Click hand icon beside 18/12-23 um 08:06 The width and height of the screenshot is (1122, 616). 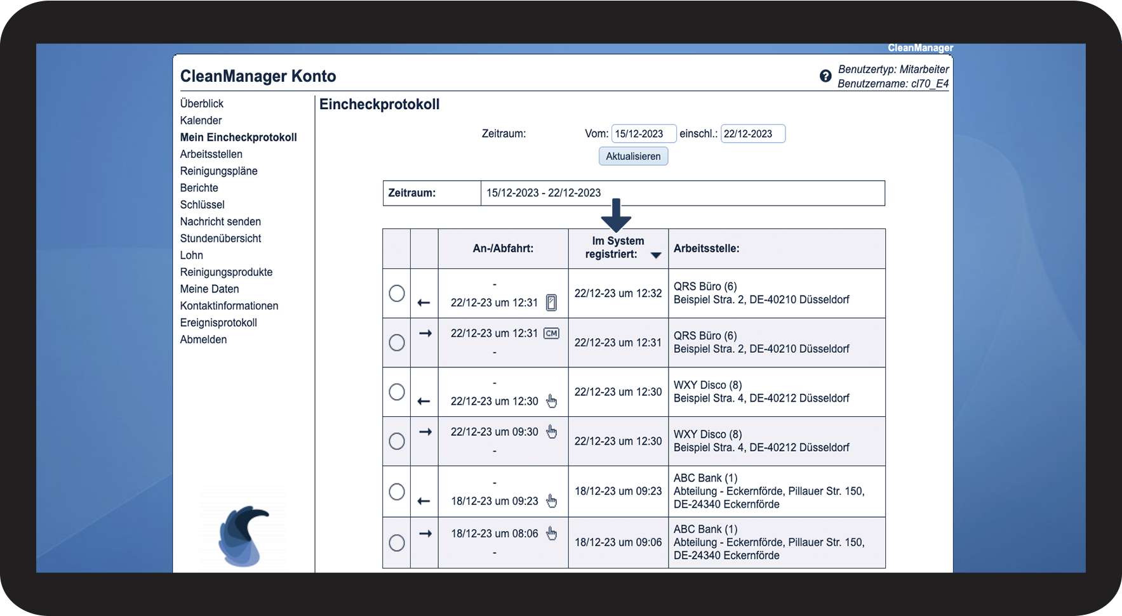(551, 534)
